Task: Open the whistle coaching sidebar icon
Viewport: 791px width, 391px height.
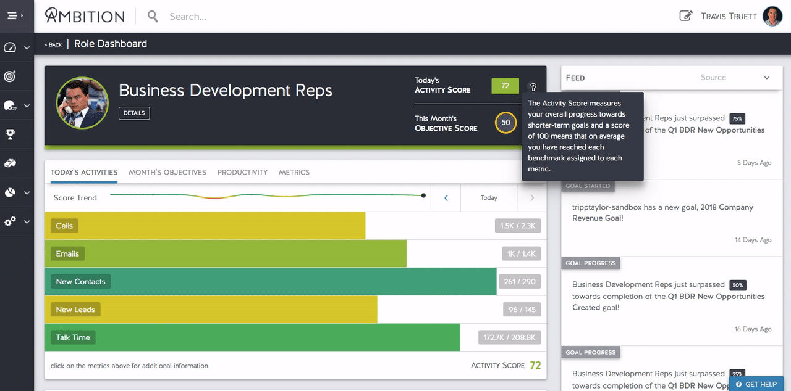Action: point(10,163)
